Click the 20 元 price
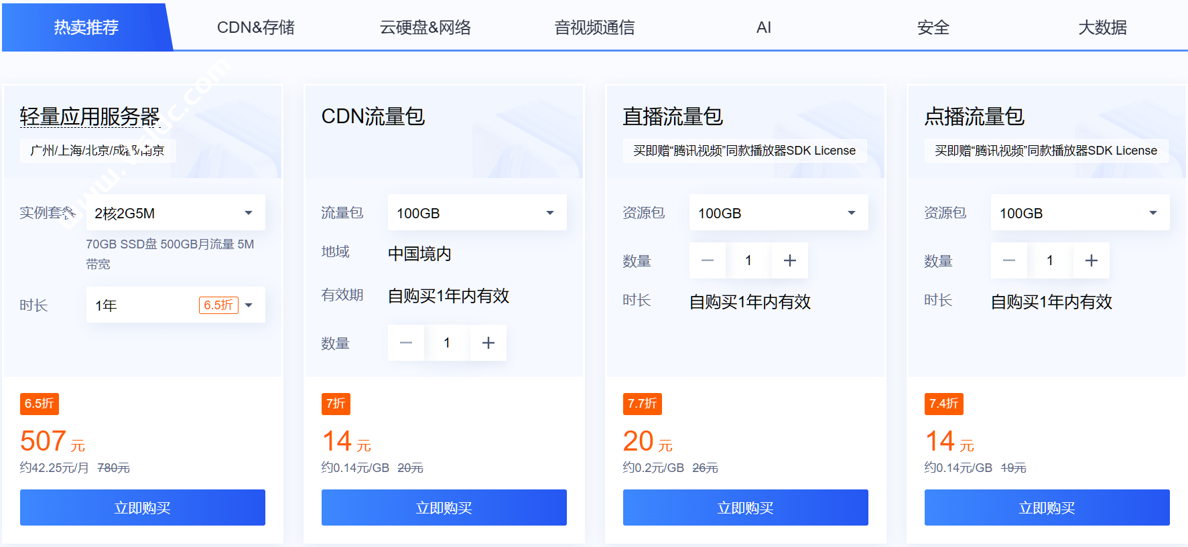Viewport: 1188px width, 547px height. tap(647, 441)
